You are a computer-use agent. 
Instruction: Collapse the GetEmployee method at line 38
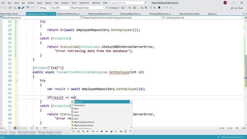17,72
